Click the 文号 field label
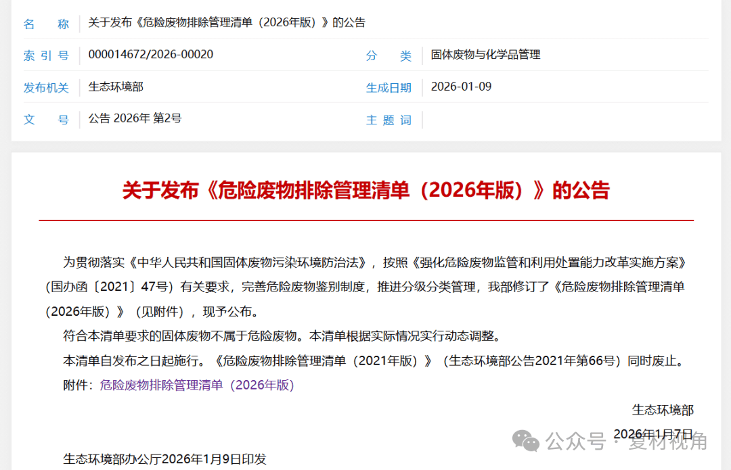This screenshot has width=731, height=470. click(x=46, y=120)
